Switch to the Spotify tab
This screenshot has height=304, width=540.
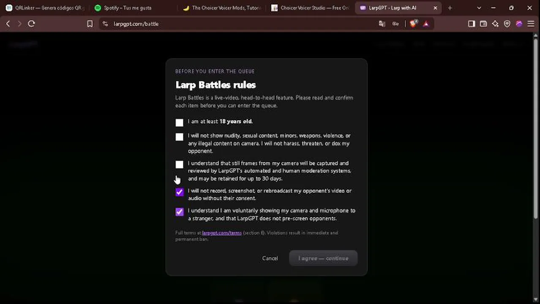134,8
